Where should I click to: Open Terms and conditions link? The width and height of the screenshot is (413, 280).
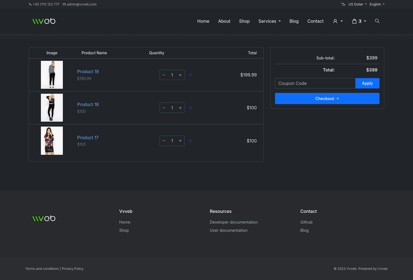tap(42, 269)
